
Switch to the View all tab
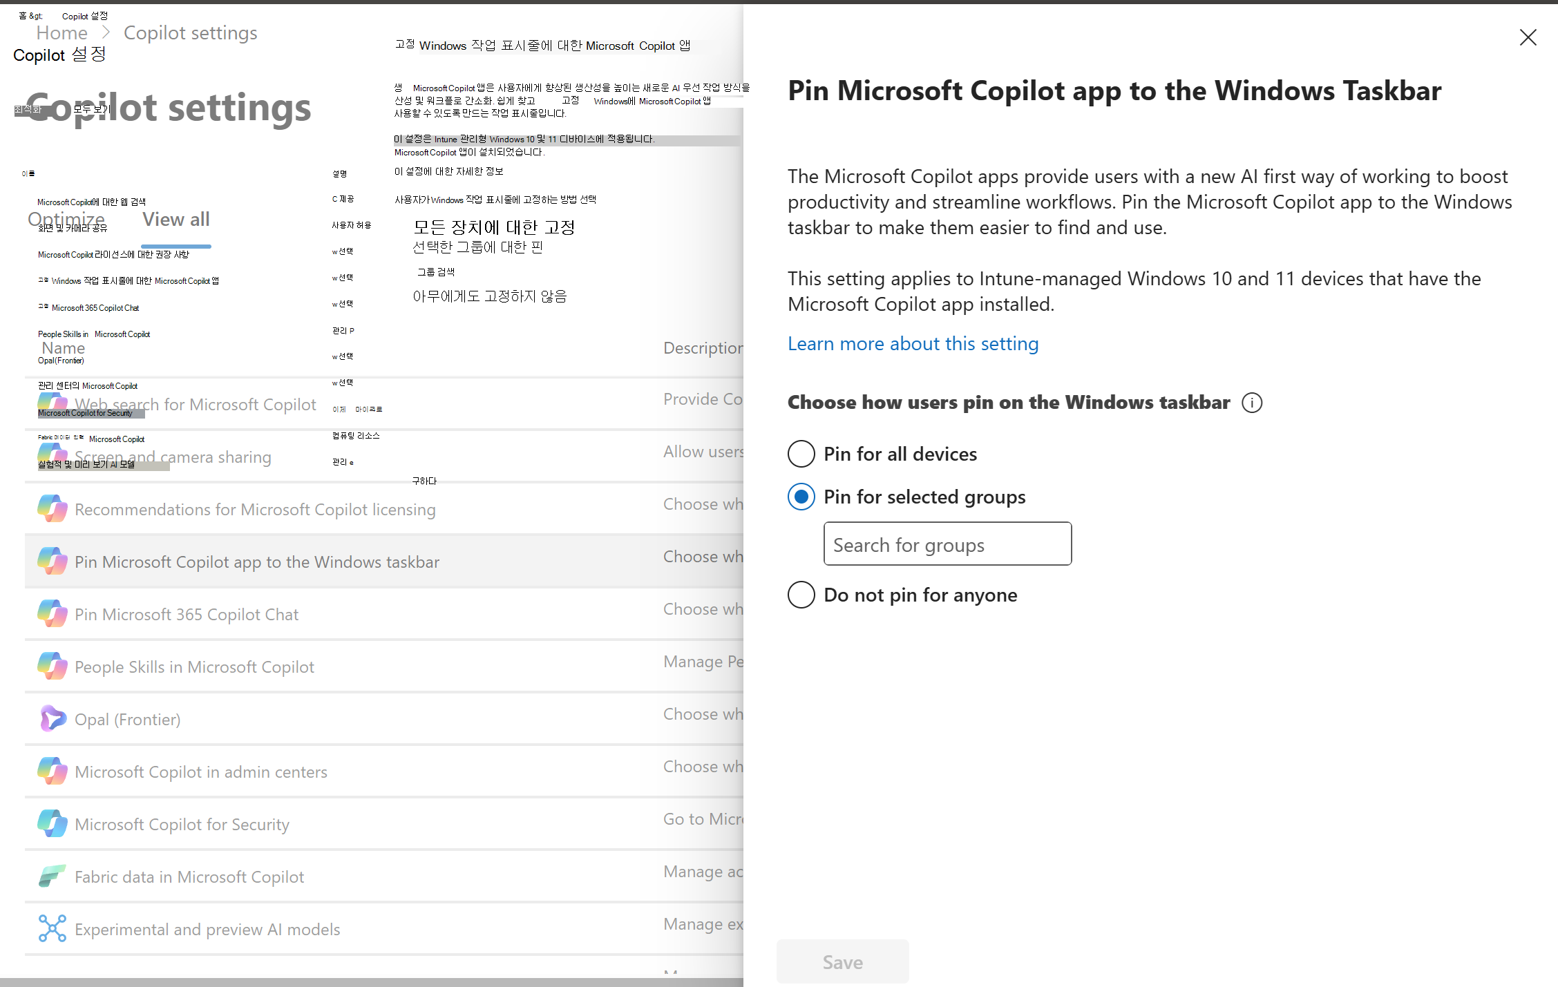point(176,220)
